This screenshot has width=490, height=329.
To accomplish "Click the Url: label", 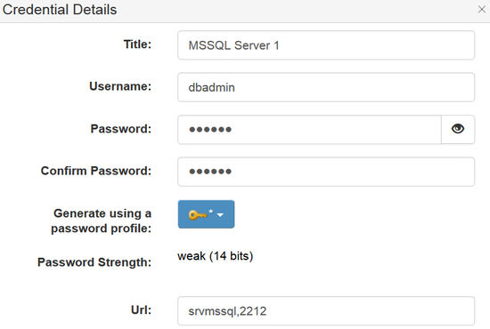I will coord(141,310).
